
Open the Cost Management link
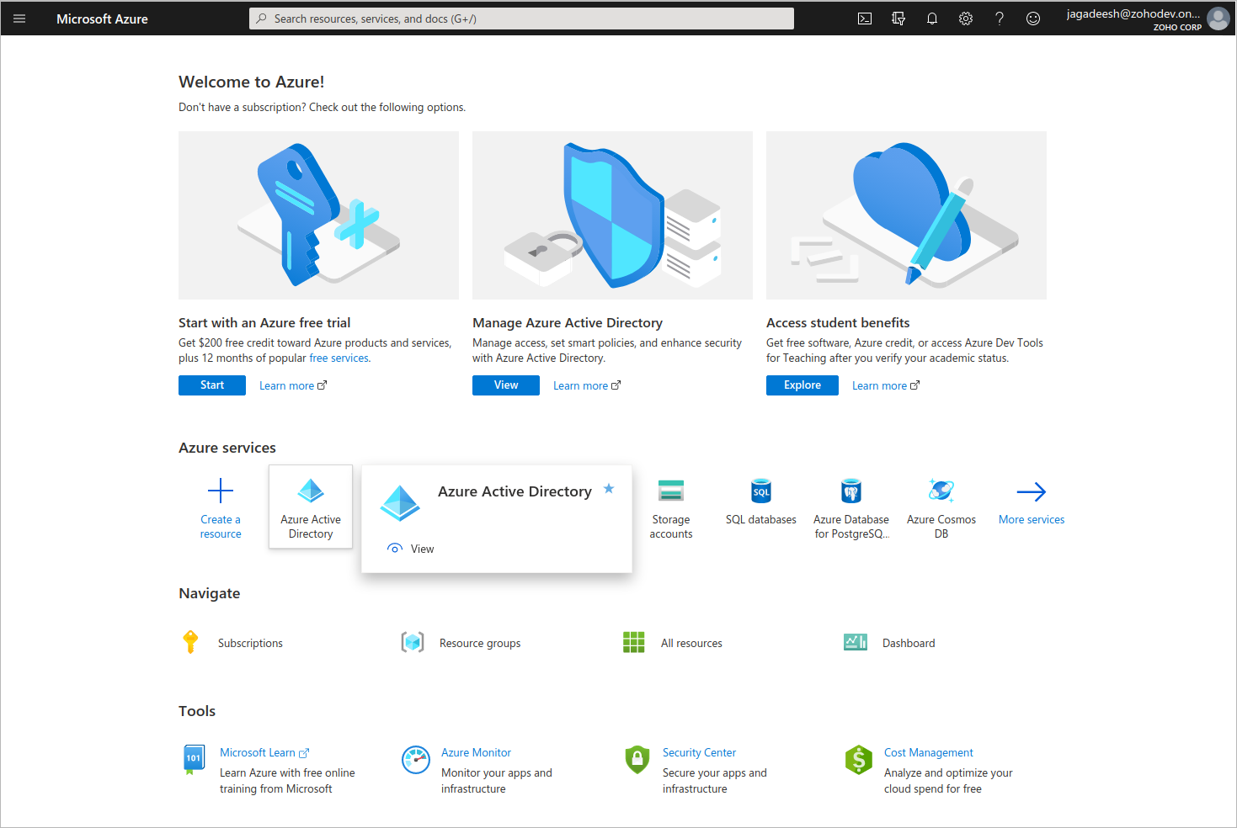click(x=928, y=753)
